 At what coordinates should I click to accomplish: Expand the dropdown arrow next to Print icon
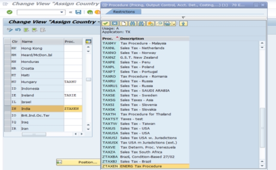coord(174,24)
